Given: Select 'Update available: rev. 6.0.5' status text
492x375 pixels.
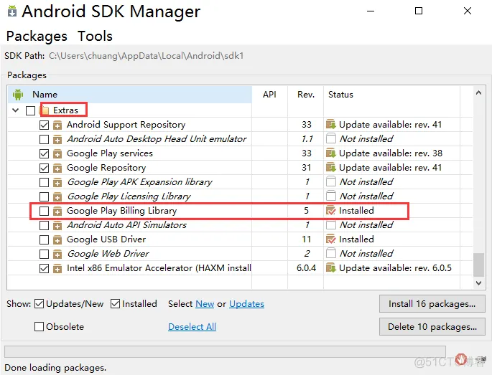Looking at the screenshot, I should (395, 268).
